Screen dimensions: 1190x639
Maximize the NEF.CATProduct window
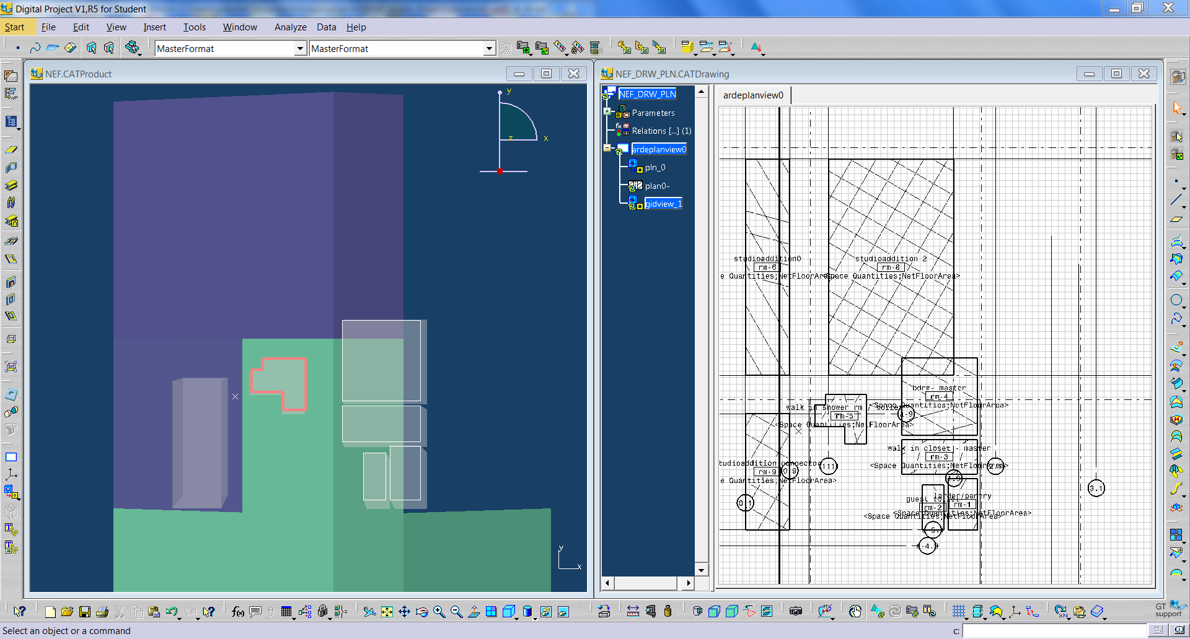[546, 74]
